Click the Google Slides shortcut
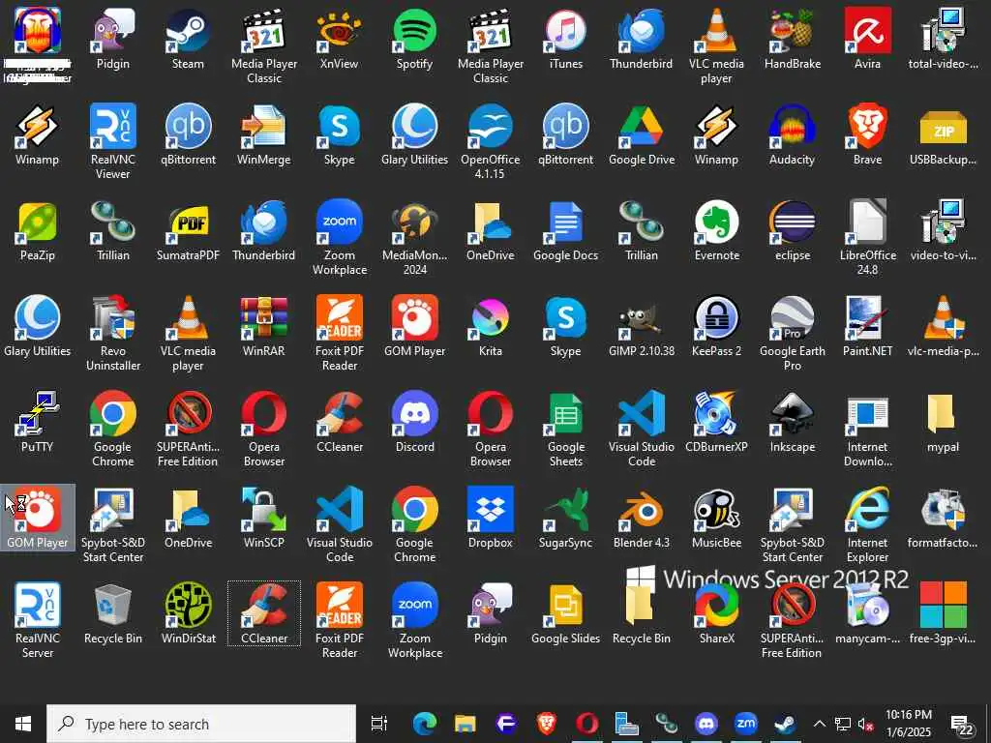Image resolution: width=991 pixels, height=743 pixels. [x=565, y=614]
